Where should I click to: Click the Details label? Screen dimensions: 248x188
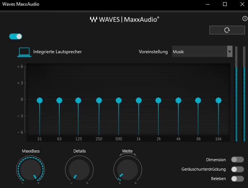click(x=79, y=151)
